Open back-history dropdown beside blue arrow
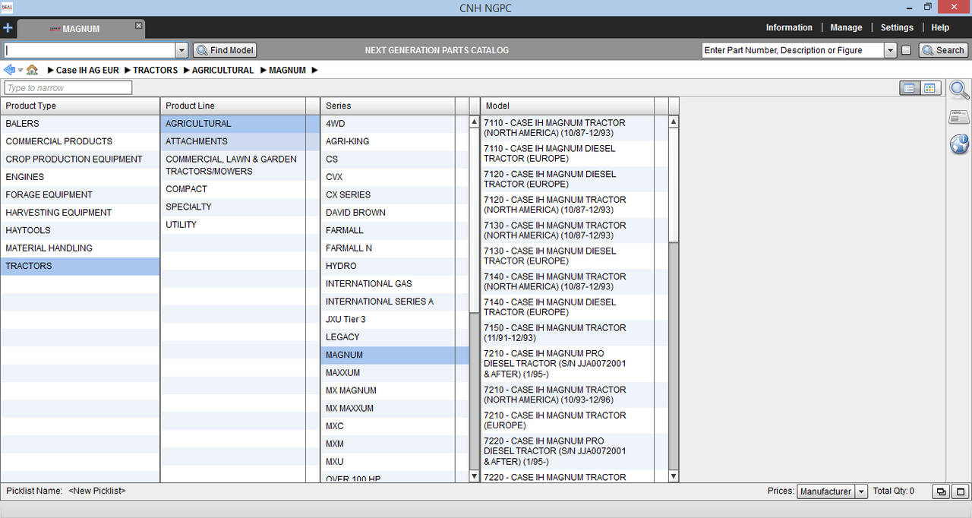972x518 pixels. pyautogui.click(x=21, y=70)
